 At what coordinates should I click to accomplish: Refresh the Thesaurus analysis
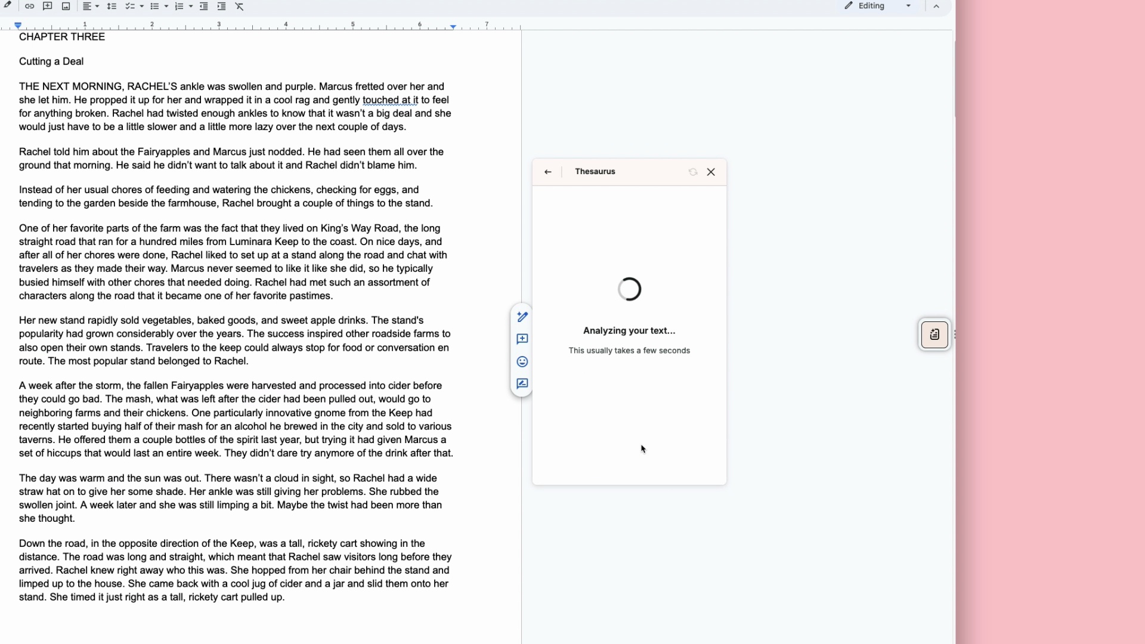click(693, 172)
